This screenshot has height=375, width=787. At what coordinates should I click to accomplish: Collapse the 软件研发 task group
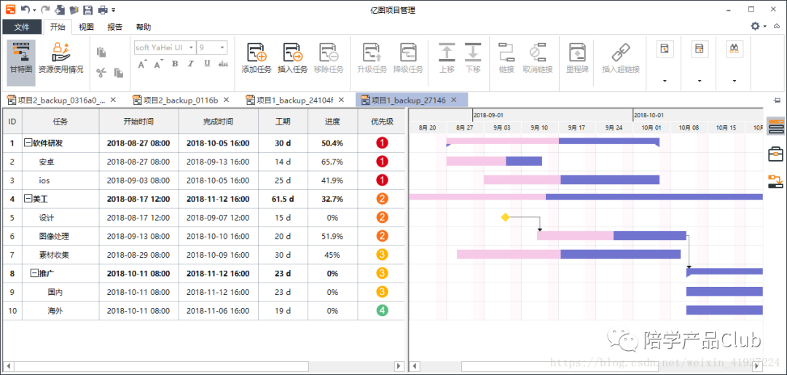[28, 143]
